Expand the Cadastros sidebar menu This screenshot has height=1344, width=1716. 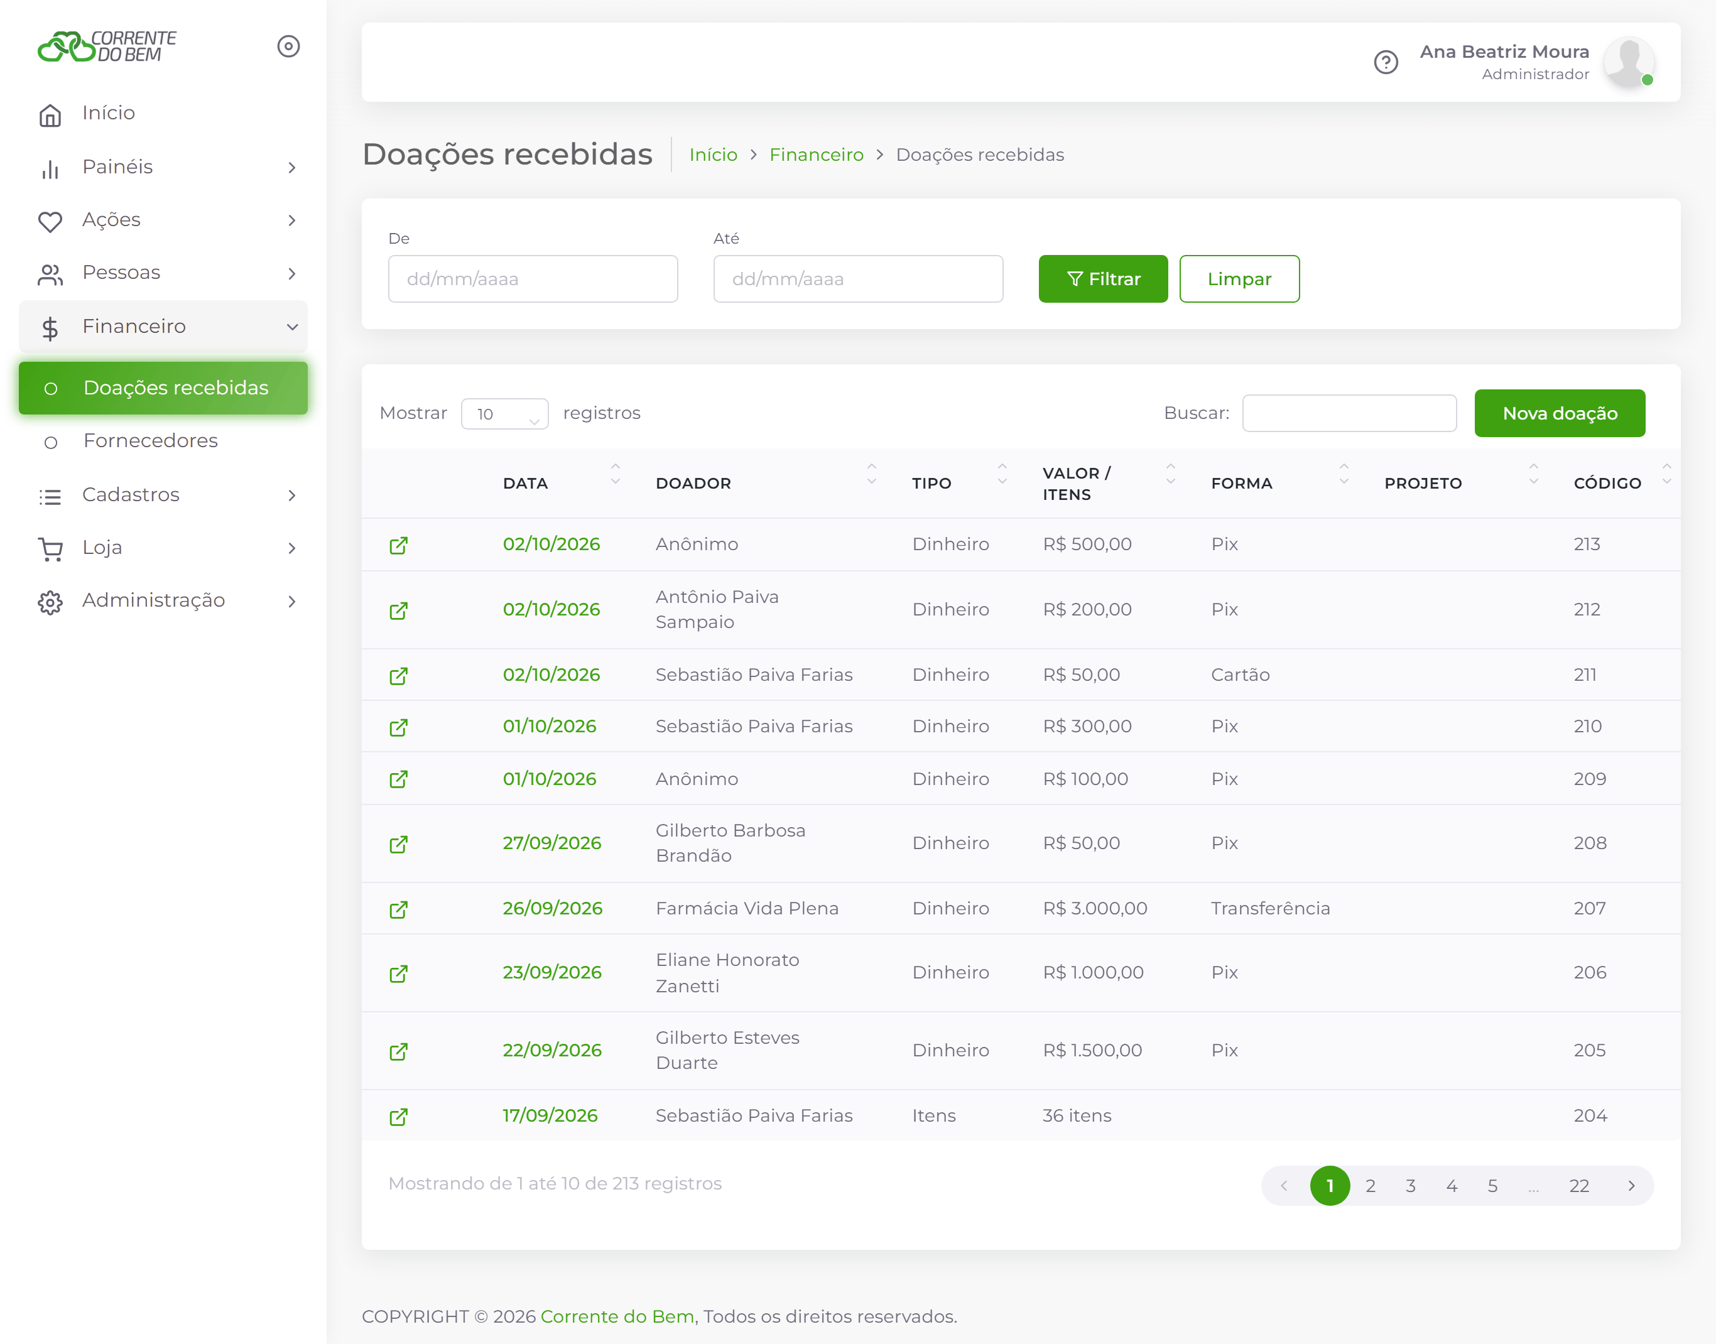tap(163, 494)
